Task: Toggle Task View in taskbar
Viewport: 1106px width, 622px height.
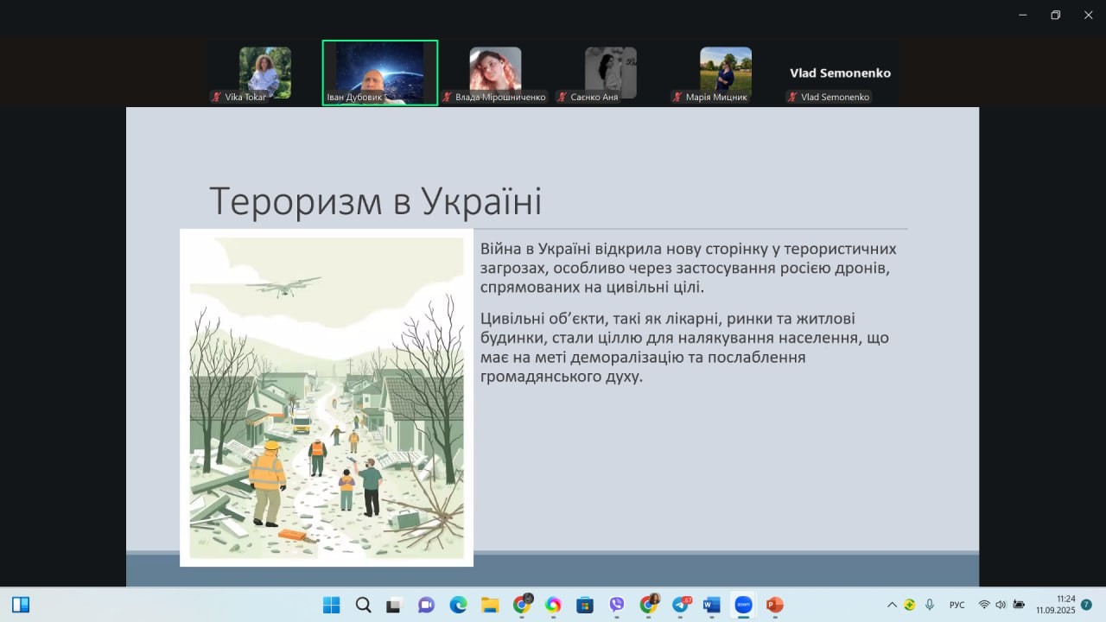Action: [394, 605]
